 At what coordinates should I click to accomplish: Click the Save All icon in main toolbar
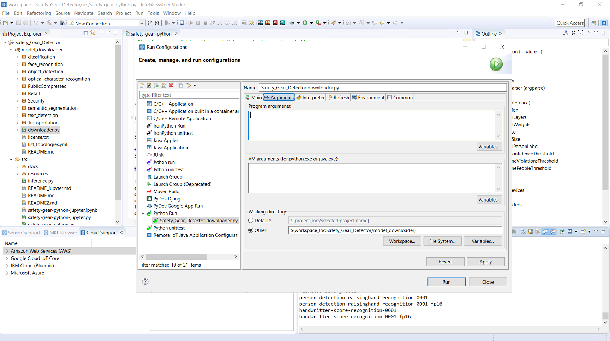click(26, 23)
